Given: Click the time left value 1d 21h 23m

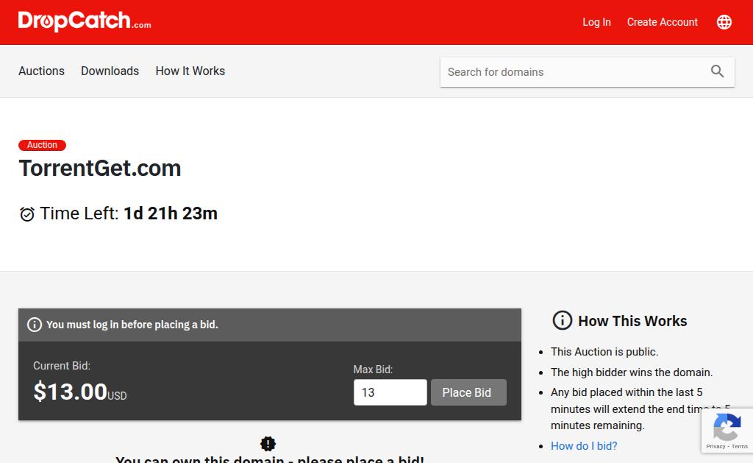Looking at the screenshot, I should pyautogui.click(x=171, y=213).
